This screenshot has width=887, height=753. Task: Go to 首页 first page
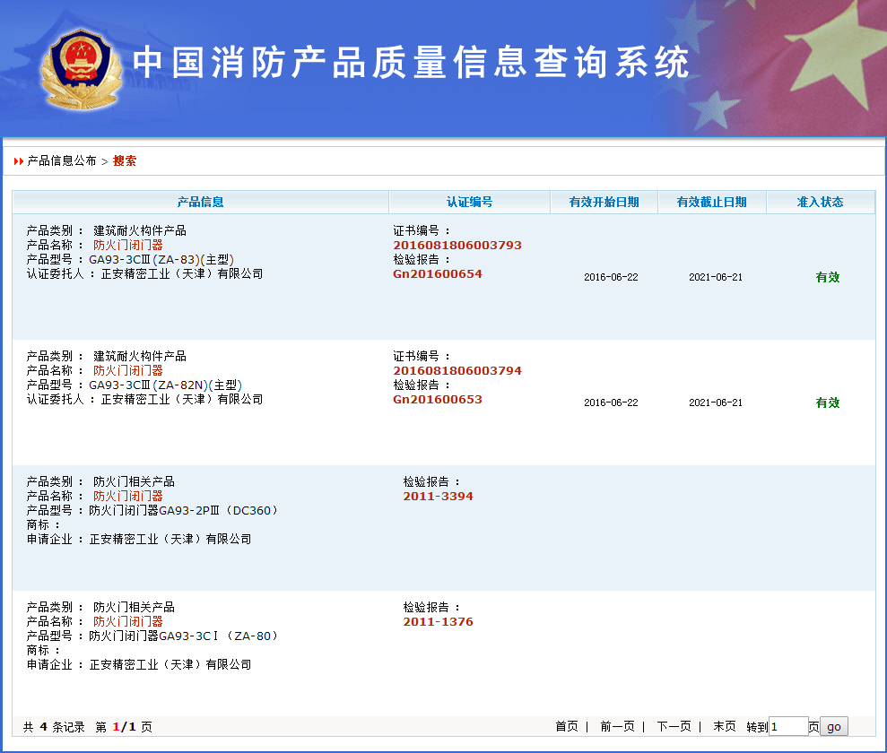coord(566,726)
